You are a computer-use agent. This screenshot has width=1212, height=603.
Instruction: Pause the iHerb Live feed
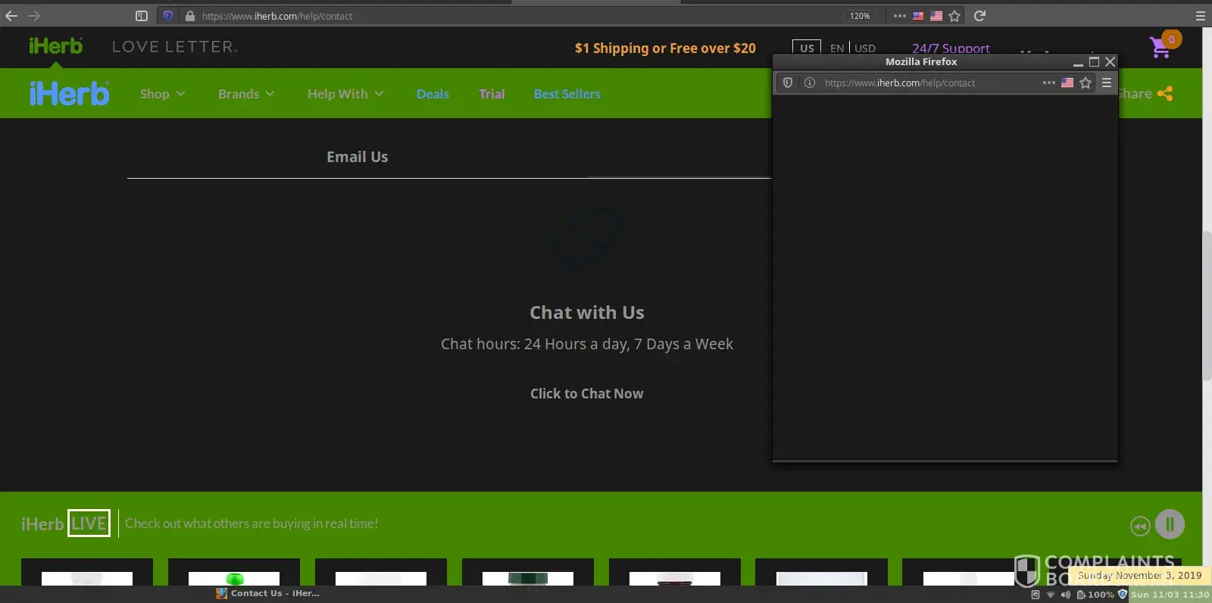pos(1170,524)
